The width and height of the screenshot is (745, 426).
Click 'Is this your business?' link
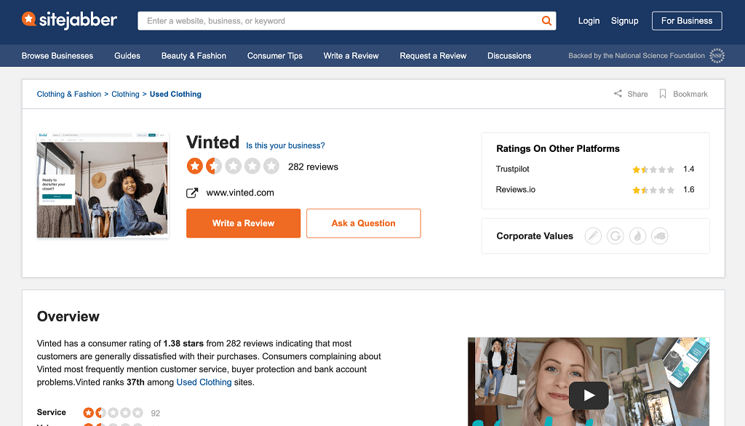(x=285, y=145)
